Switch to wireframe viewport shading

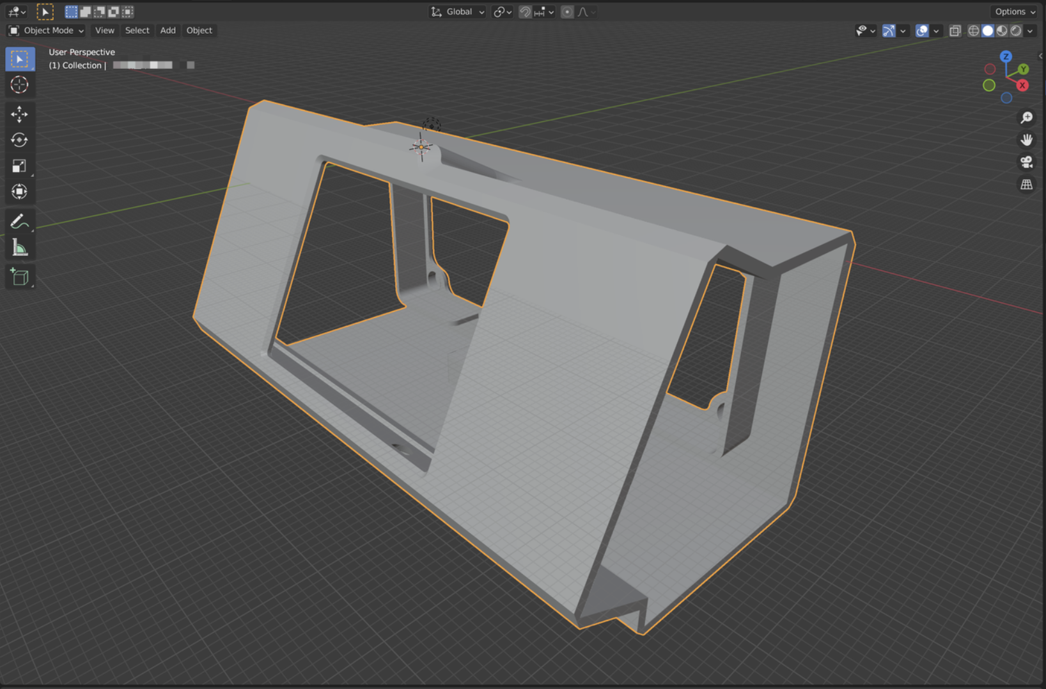pyautogui.click(x=973, y=31)
